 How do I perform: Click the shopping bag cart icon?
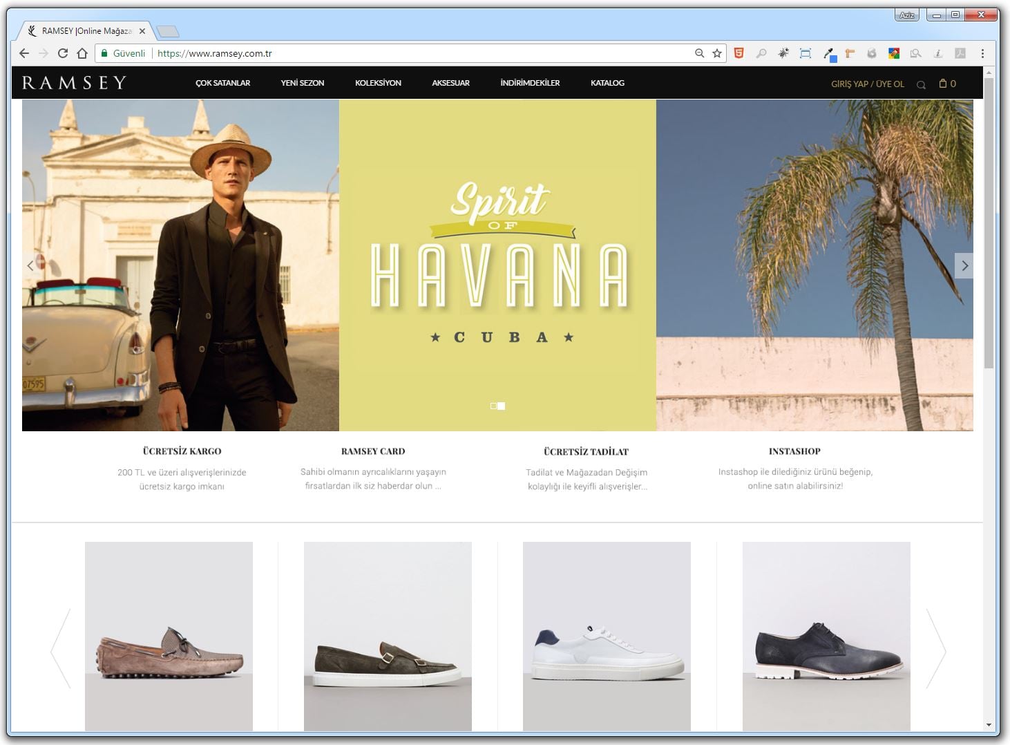pos(943,84)
